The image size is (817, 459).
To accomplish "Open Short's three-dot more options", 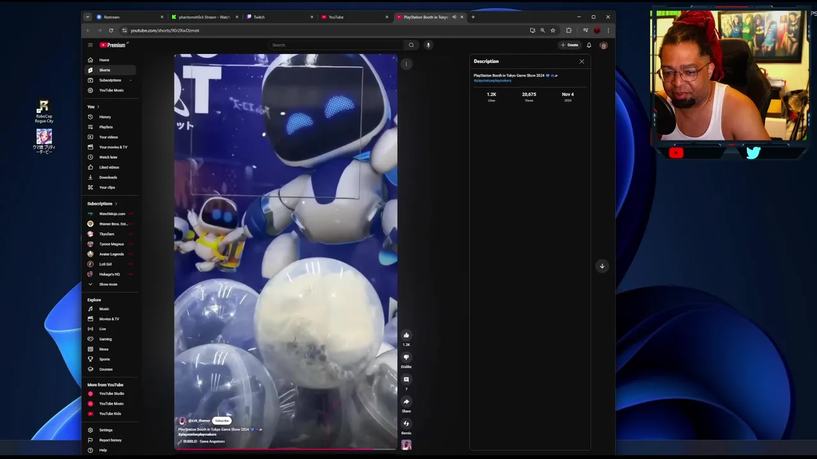I will tap(406, 64).
